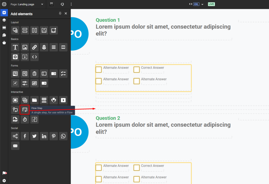Check Question 1's bottom-left Alternate Answer box
The image size is (269, 184).
[x=99, y=81]
